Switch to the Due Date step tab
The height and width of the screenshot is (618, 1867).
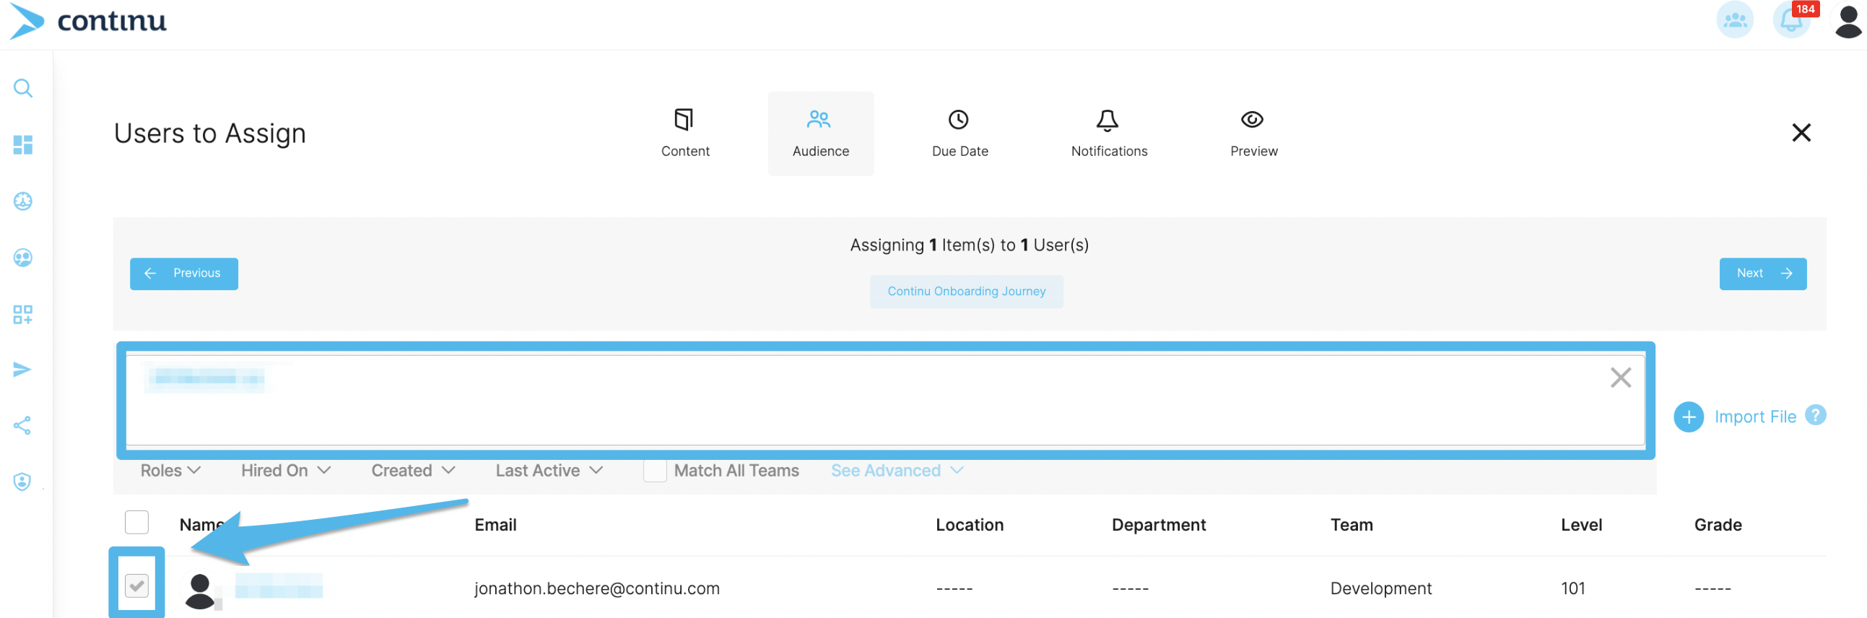(x=959, y=134)
